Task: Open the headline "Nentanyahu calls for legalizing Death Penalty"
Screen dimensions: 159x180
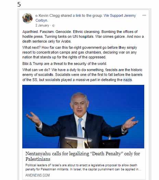Action: pos(83,156)
